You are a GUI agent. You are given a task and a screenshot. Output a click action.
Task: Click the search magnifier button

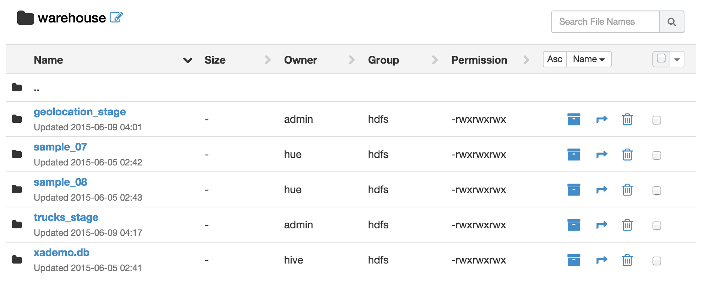pos(672,22)
